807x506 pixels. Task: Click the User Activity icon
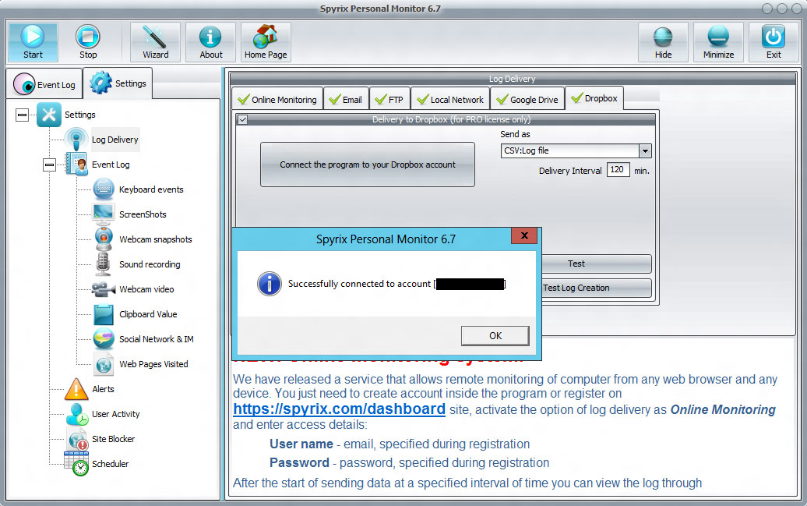pyautogui.click(x=76, y=414)
